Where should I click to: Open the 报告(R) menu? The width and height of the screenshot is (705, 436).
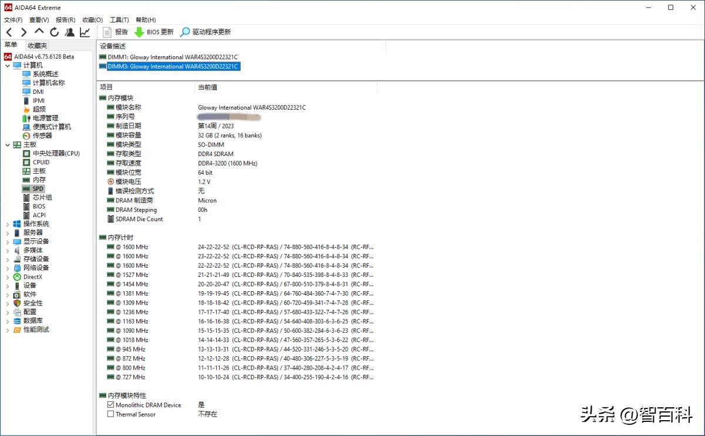[x=66, y=20]
